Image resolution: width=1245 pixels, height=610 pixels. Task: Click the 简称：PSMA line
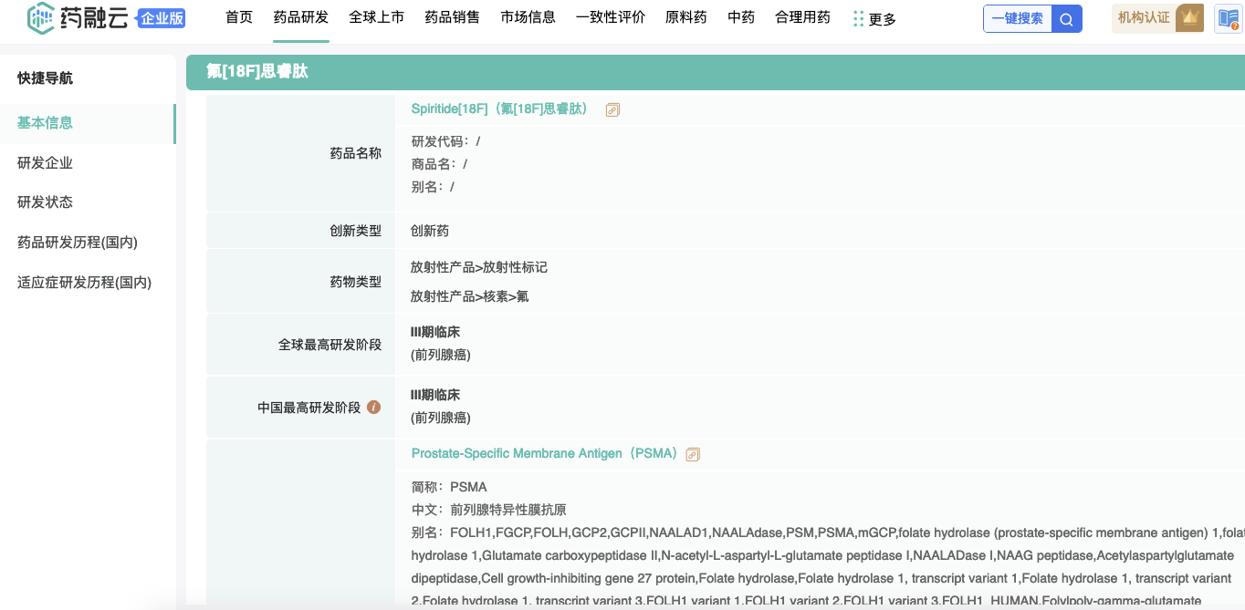coord(449,487)
